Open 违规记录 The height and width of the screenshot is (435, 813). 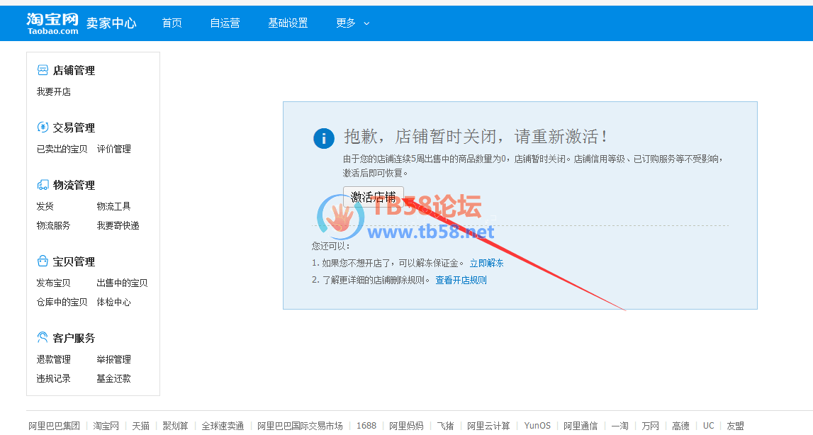pyautogui.click(x=53, y=378)
